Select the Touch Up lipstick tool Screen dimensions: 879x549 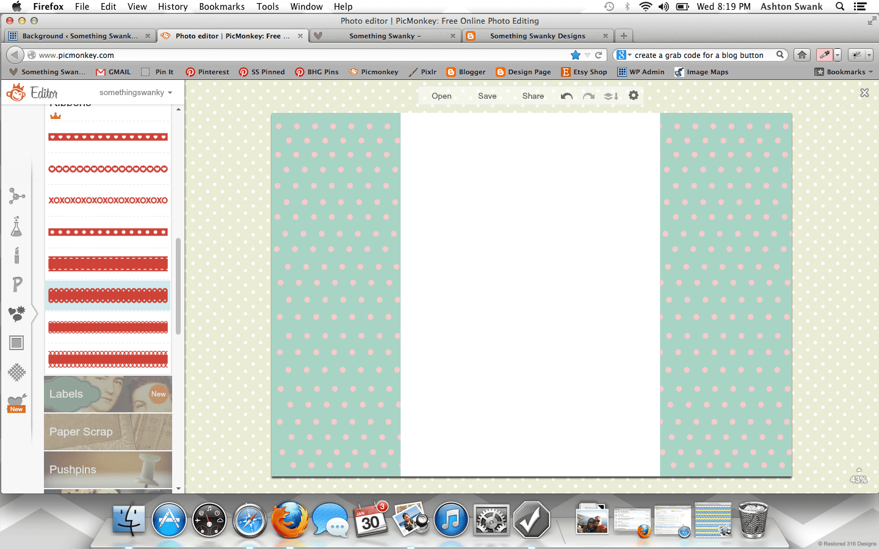[x=16, y=256]
